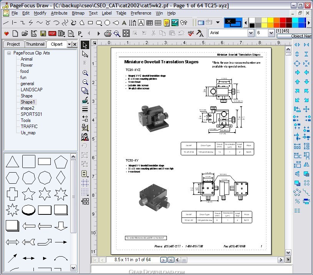Screen dimensions: 313x275
Task: Click the page size status field
Action: click(133, 260)
